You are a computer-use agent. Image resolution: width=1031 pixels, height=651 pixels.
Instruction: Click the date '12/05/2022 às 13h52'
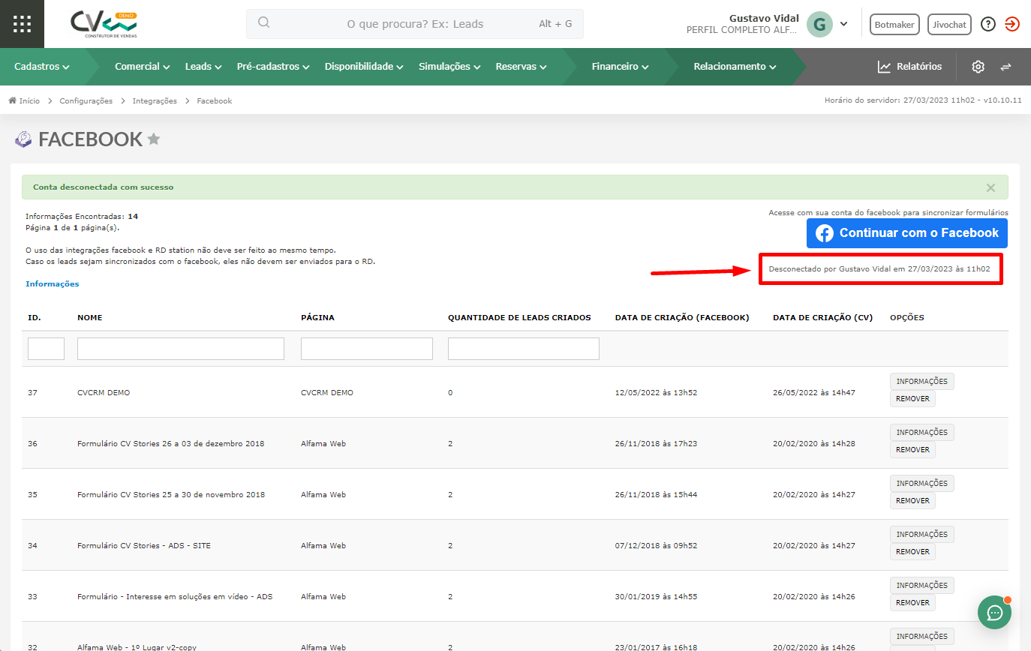pyautogui.click(x=656, y=392)
